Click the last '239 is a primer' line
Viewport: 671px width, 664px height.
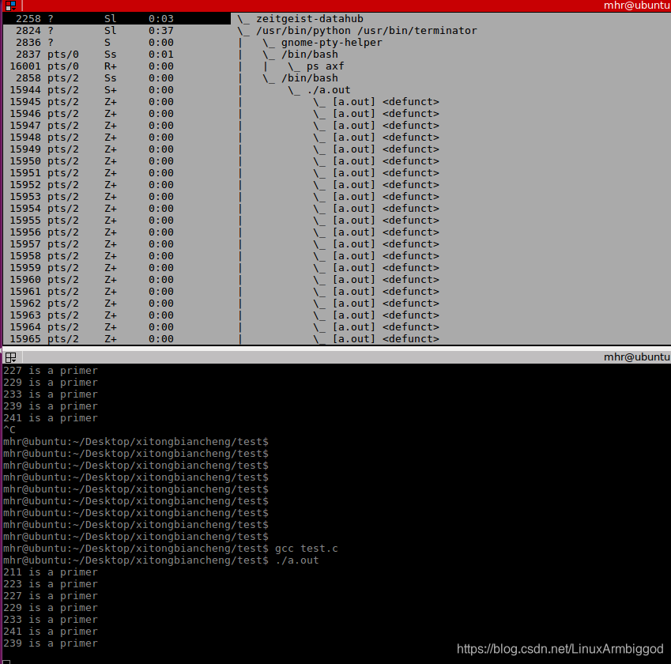pos(51,643)
